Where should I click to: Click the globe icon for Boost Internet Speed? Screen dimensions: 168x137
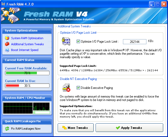point(7,50)
